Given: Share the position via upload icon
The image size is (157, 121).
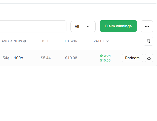Looking at the screenshot, I should coord(149,58).
